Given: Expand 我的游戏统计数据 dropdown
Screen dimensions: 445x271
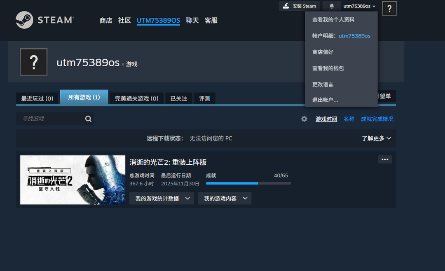Looking at the screenshot, I should 162,199.
